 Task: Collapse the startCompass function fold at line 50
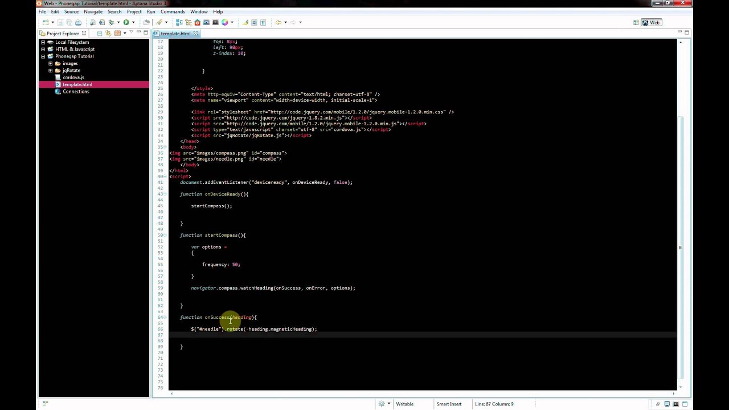165,235
